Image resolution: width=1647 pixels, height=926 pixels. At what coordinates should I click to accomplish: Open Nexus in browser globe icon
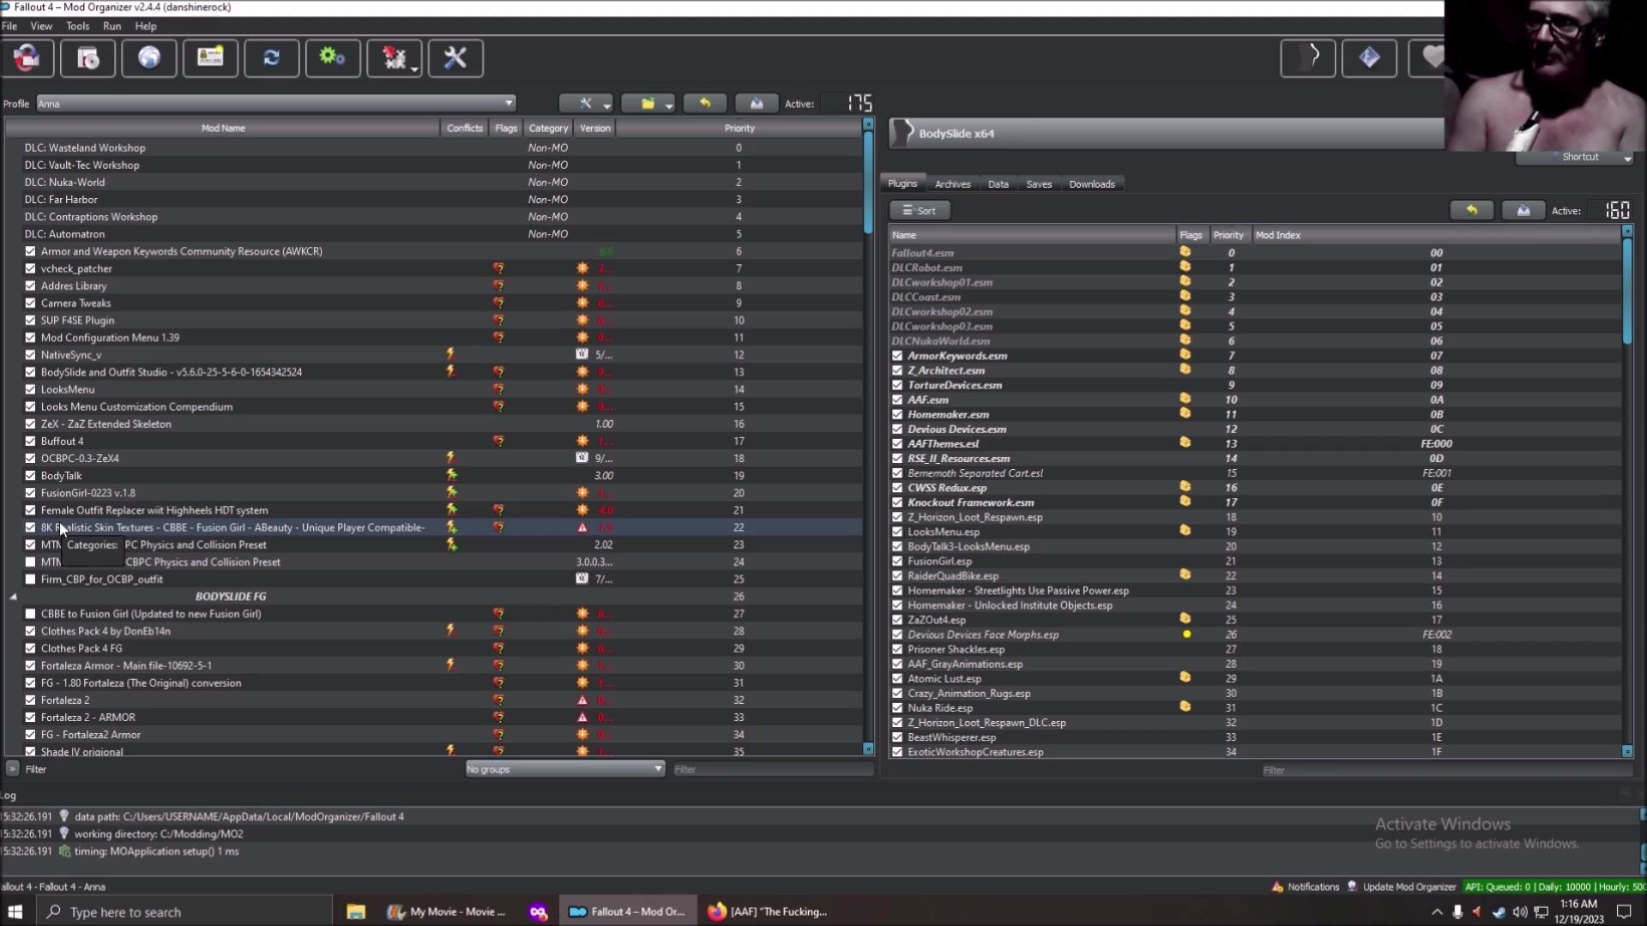[149, 58]
